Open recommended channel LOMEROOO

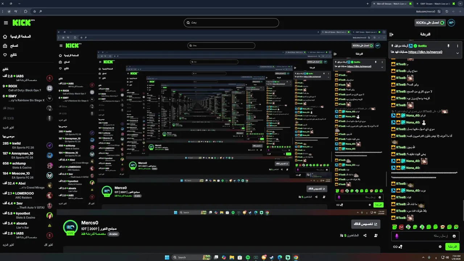coord(27,195)
